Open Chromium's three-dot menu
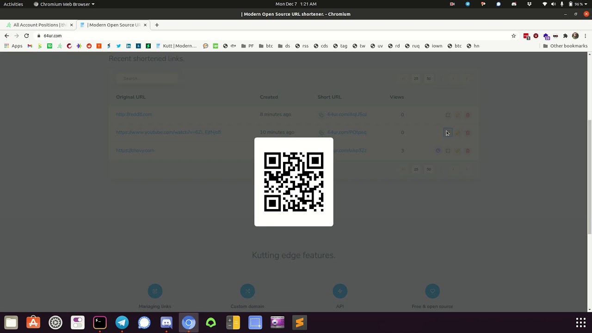 586,36
